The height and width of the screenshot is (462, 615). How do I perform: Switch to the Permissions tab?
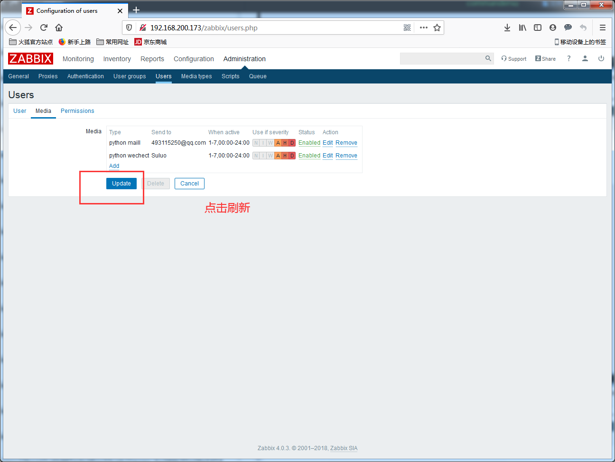pos(77,111)
